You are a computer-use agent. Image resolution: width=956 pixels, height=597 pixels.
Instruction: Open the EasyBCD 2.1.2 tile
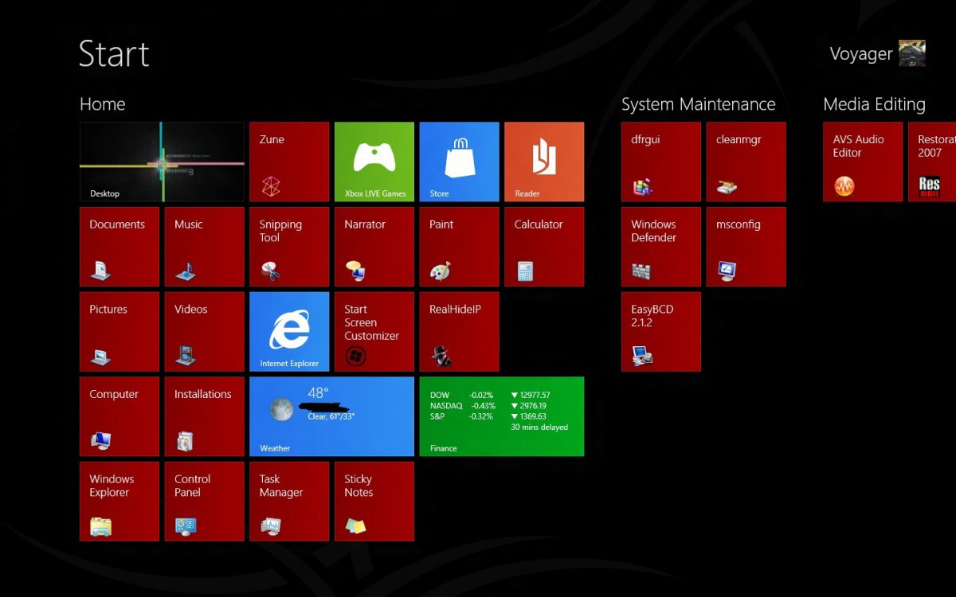tap(661, 332)
